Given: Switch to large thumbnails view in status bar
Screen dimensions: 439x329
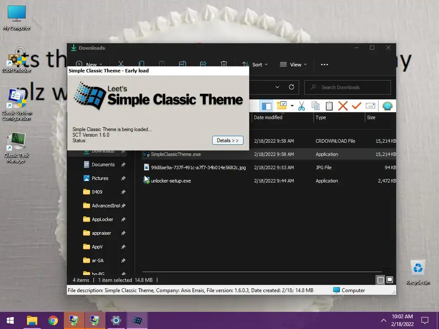Looking at the screenshot, I should coord(390,280).
